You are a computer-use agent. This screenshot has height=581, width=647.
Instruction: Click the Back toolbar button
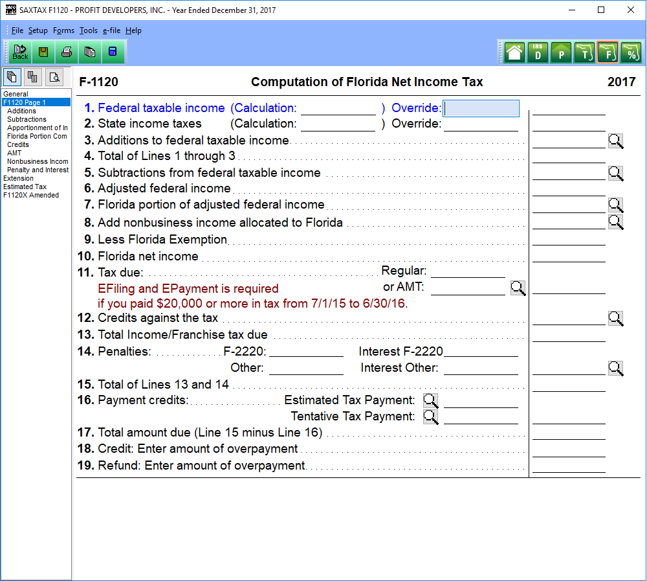[x=20, y=52]
